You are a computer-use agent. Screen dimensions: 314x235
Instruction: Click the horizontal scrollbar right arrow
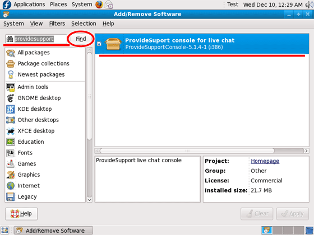click(x=306, y=151)
